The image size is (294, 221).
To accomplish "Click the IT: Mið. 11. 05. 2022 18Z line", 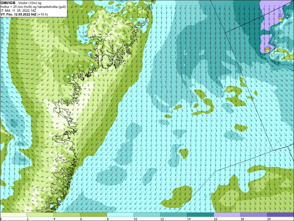I will coord(18,11).
